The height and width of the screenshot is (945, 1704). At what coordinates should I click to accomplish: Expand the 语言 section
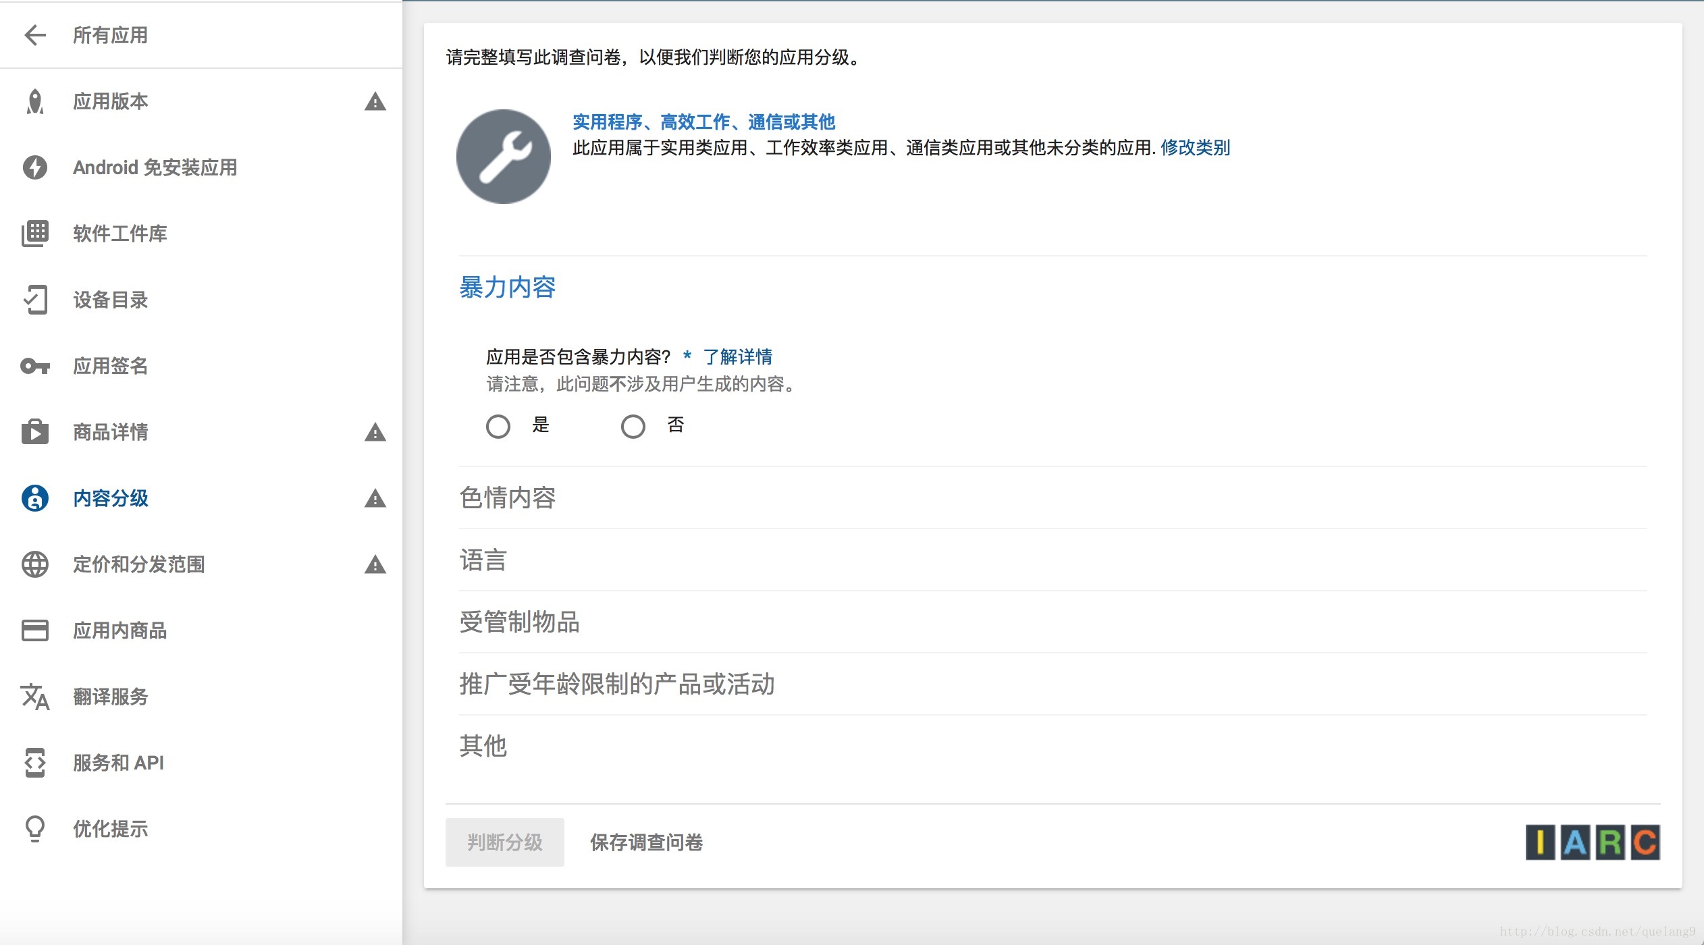pyautogui.click(x=483, y=560)
